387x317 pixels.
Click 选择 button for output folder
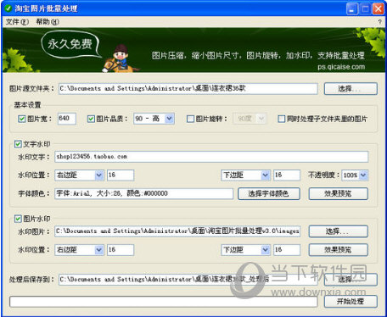[x=351, y=280]
